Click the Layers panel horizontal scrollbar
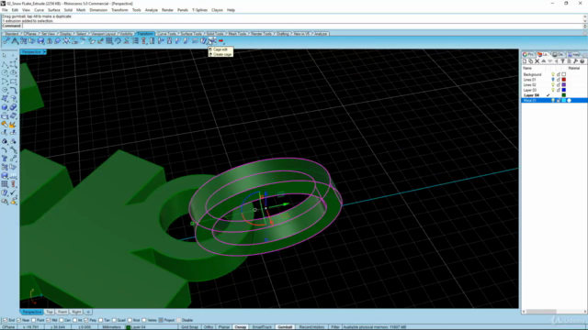The image size is (588, 330). (553, 312)
